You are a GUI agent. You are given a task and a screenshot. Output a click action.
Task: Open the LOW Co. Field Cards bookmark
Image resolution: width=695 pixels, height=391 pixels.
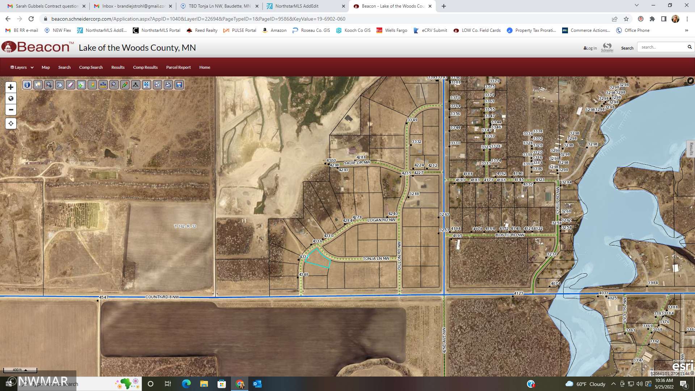click(x=477, y=30)
